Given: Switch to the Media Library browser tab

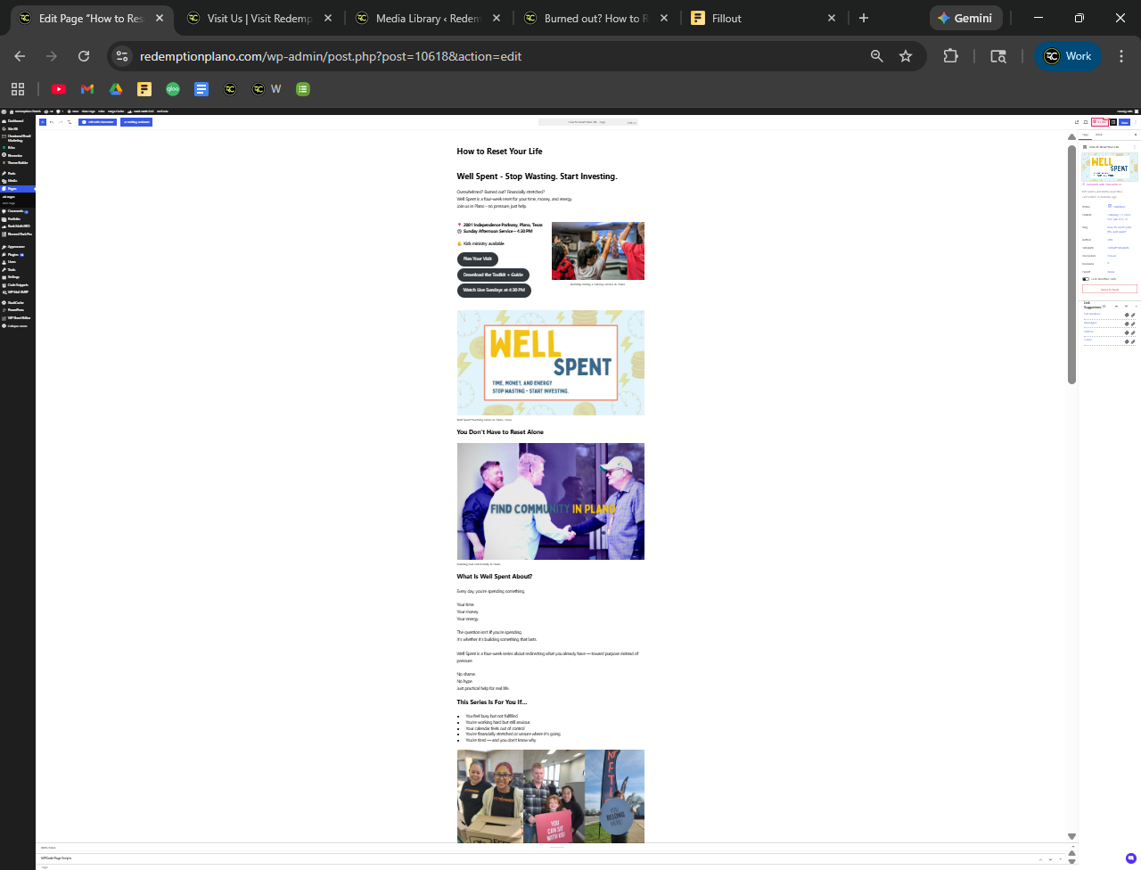Looking at the screenshot, I should [x=427, y=18].
